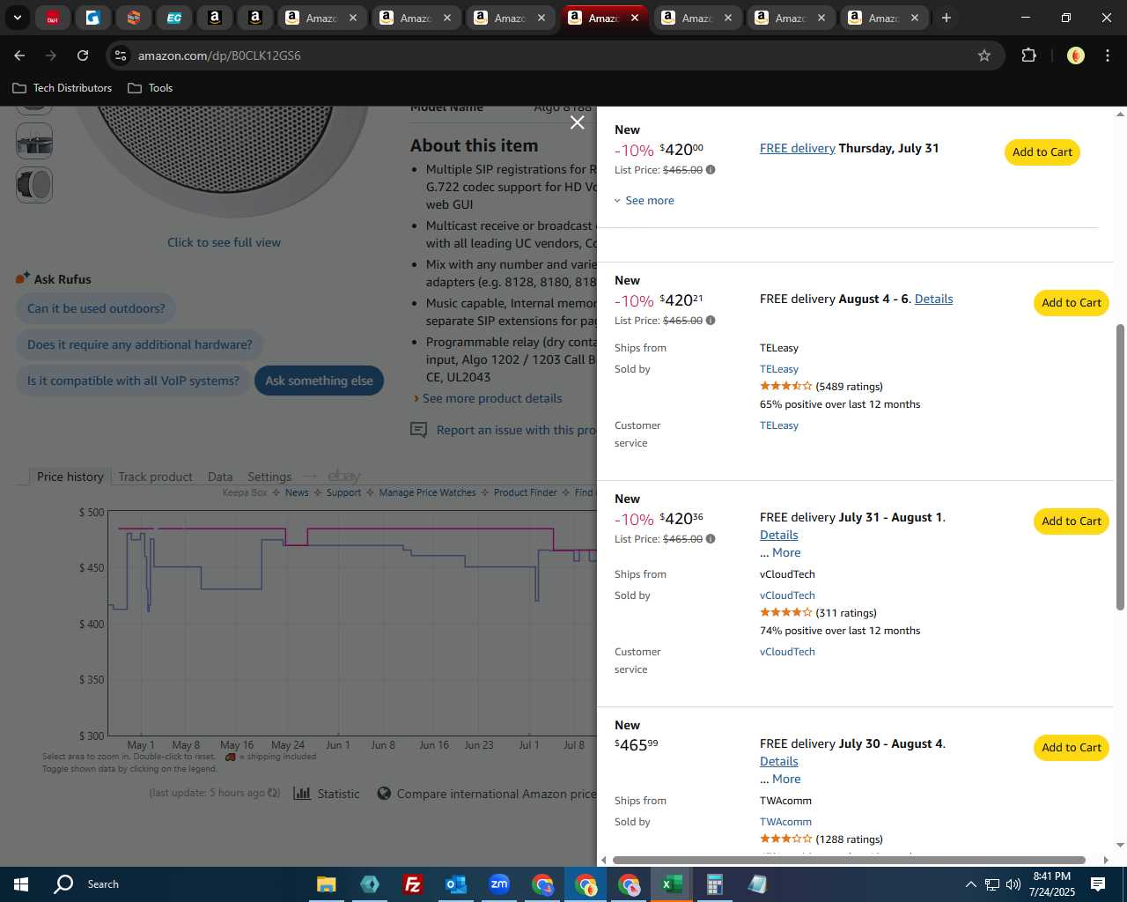Select the Keepa Track product tab

(x=155, y=477)
